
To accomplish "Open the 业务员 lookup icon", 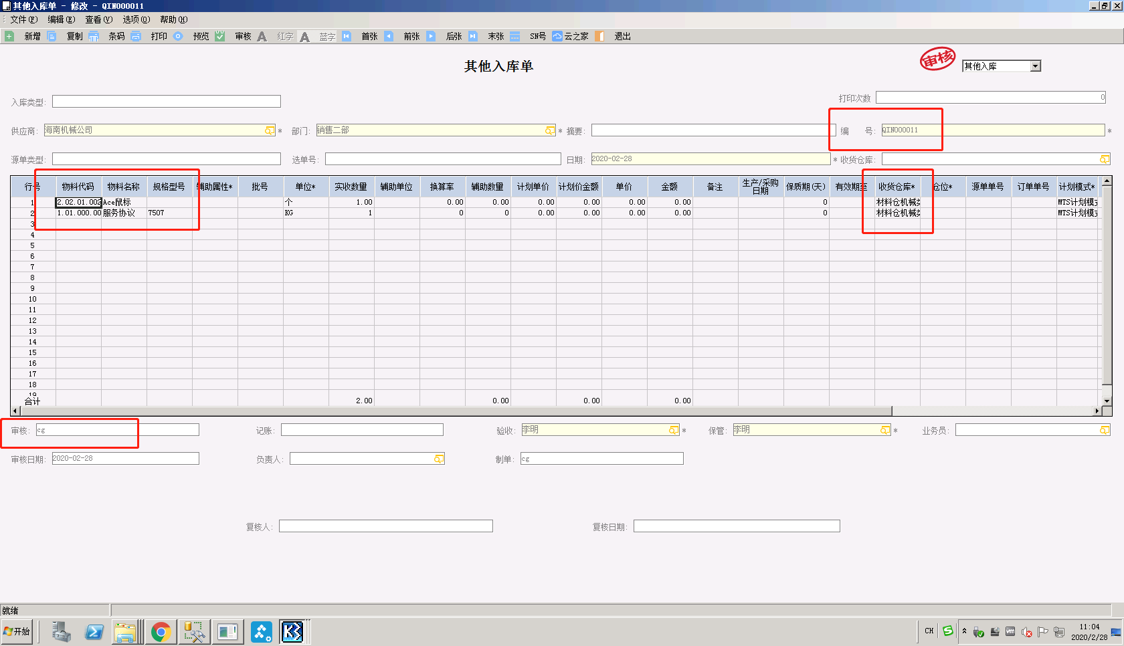I will 1105,430.
